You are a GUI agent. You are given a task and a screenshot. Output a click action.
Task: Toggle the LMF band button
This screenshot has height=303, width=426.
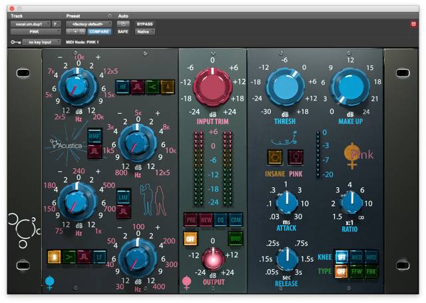(x=124, y=196)
